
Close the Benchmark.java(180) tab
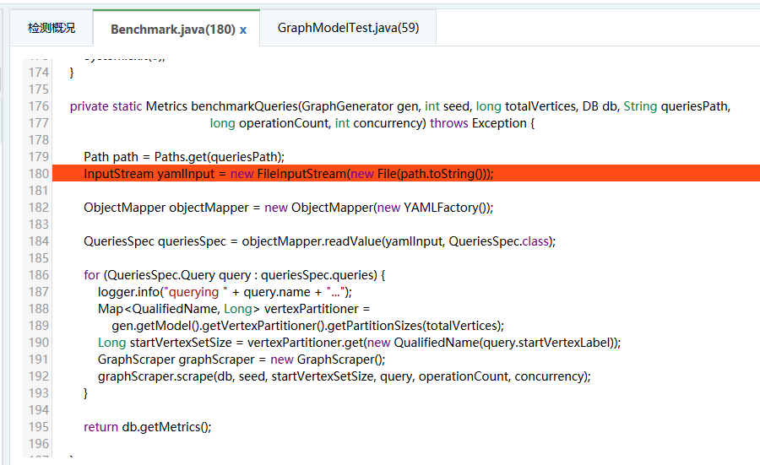[x=243, y=30]
